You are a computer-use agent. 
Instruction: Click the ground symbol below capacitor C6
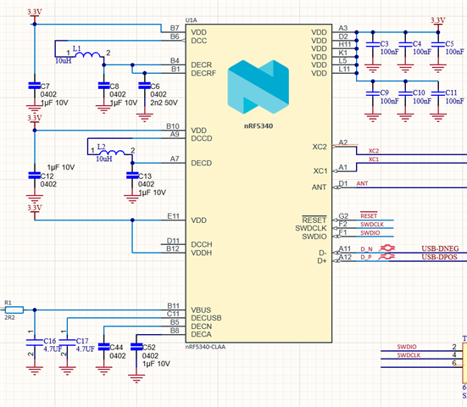click(x=144, y=117)
